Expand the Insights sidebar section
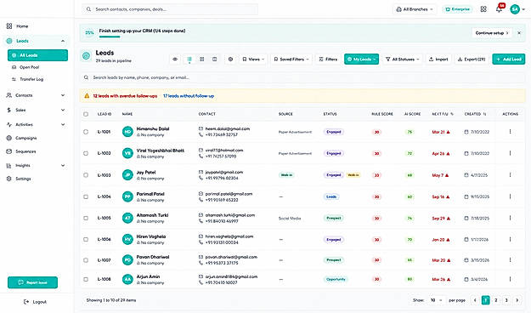Viewport: 531px width, 313px height. click(x=63, y=166)
